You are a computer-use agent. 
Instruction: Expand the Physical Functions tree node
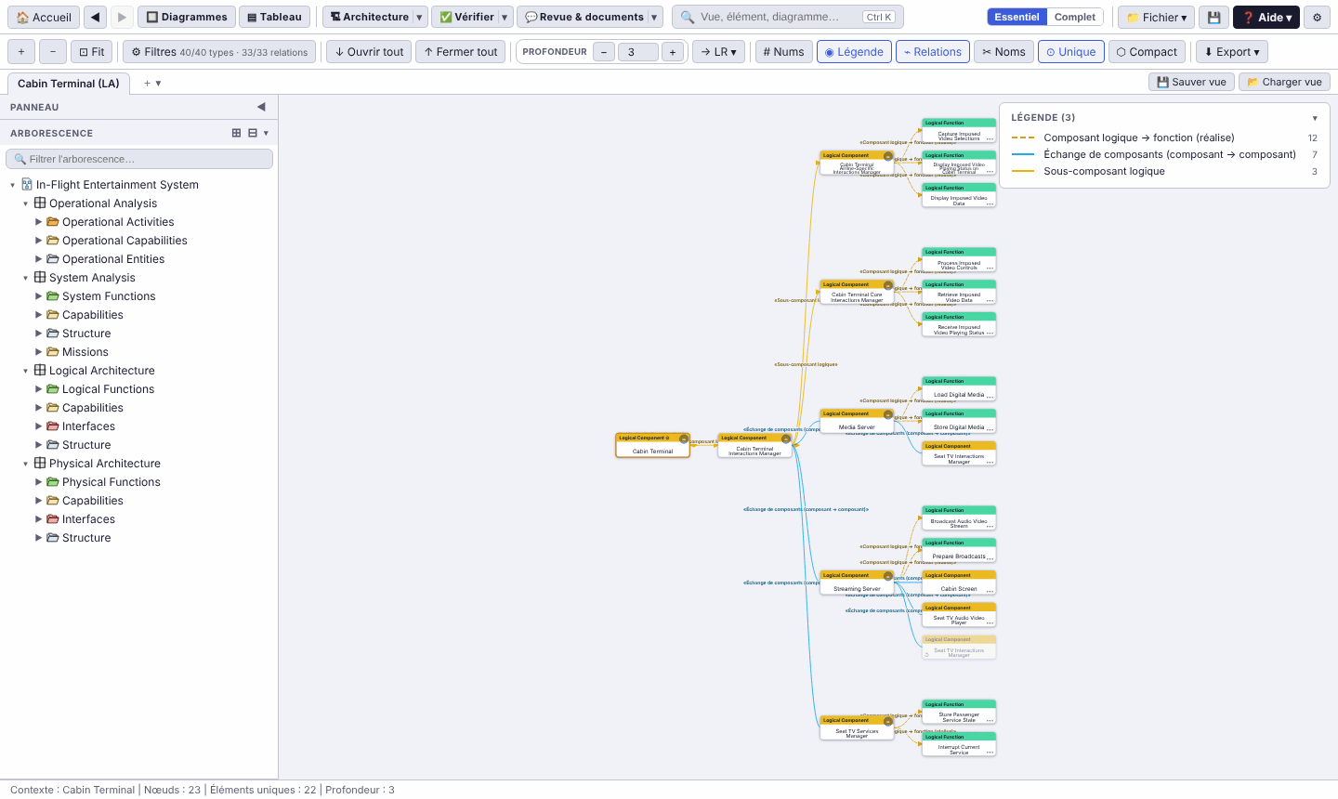tap(38, 481)
